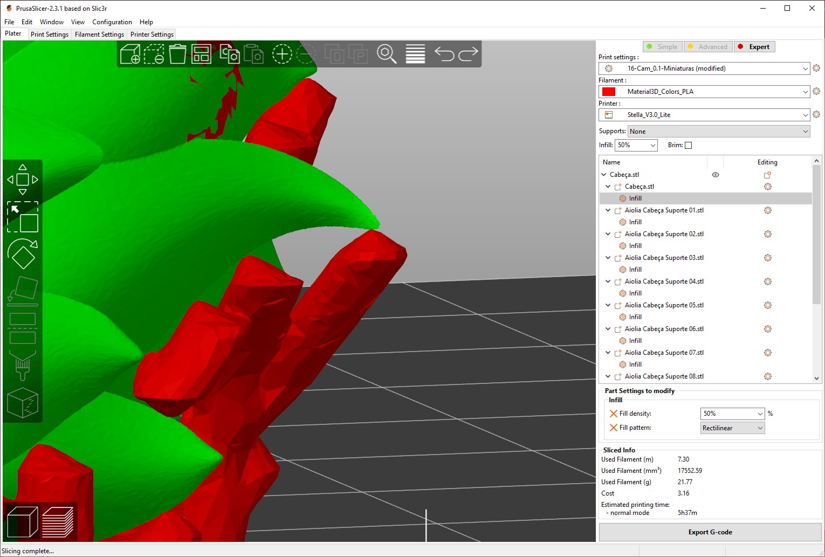This screenshot has height=557, width=825.
Task: Switch to sliced layers preview
Action: click(x=58, y=522)
